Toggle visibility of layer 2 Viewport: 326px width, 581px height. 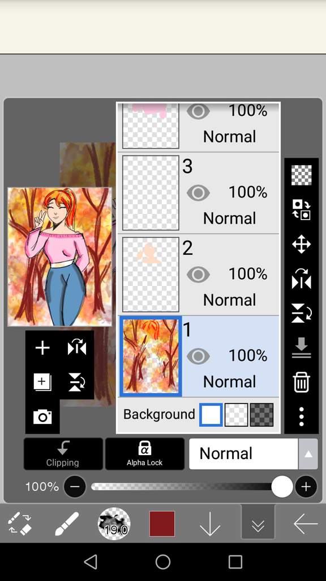[199, 275]
